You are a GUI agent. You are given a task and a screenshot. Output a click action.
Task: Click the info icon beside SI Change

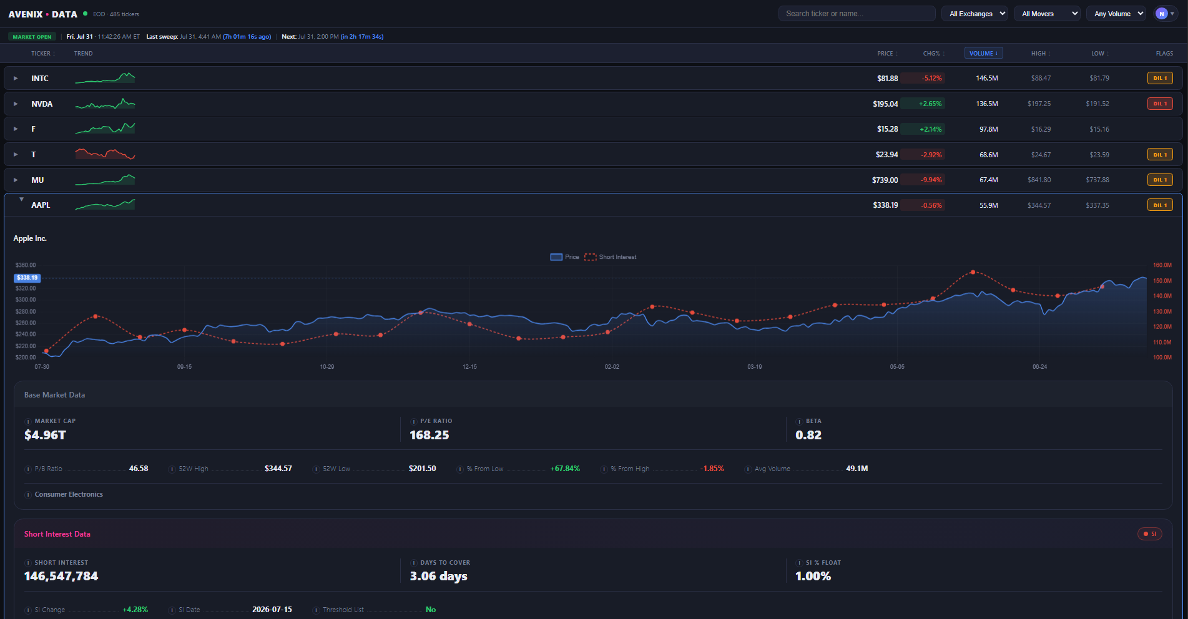pyautogui.click(x=28, y=610)
